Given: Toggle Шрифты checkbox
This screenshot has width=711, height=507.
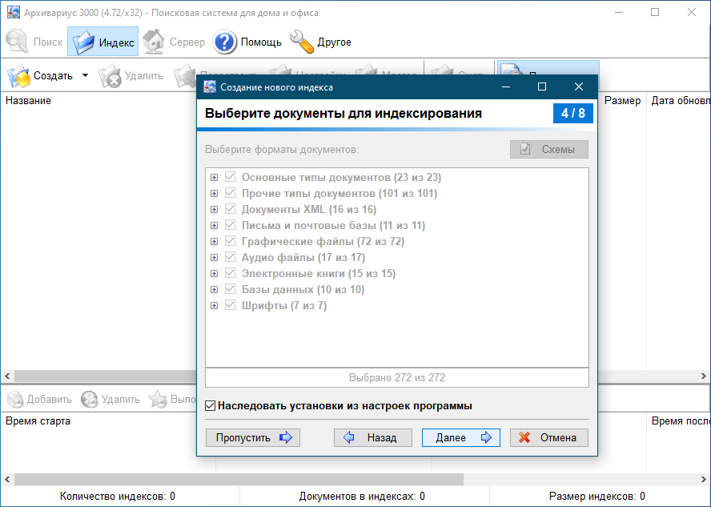Looking at the screenshot, I should tap(231, 305).
